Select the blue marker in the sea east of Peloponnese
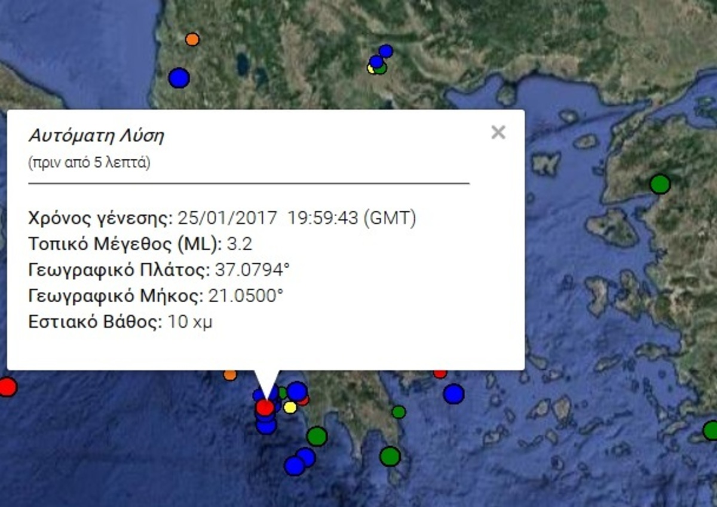Screen dimensions: 717x507 (454, 394)
